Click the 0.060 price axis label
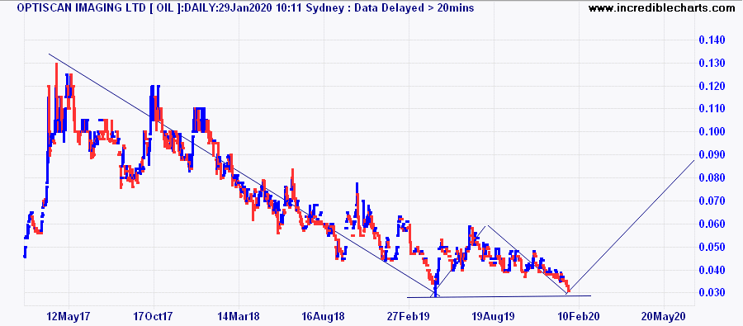 [x=712, y=224]
